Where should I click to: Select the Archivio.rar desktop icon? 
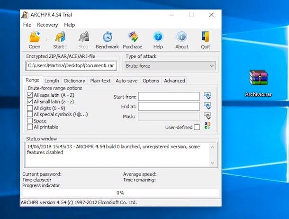tap(258, 83)
